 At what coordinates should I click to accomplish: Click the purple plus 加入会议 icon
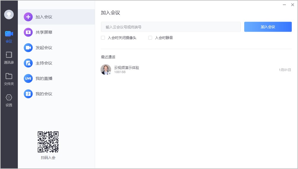tap(28, 17)
